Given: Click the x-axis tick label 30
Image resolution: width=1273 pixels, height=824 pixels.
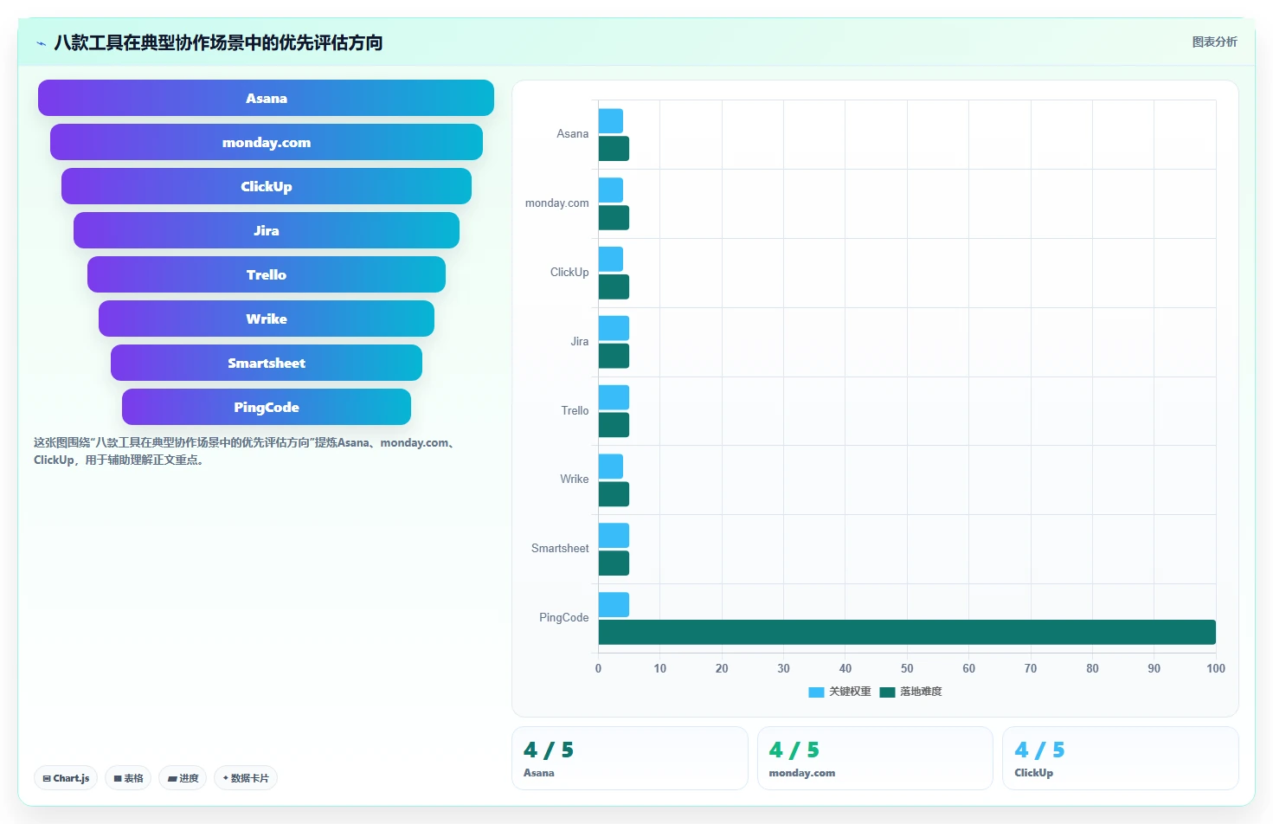Looking at the screenshot, I should click(783, 668).
